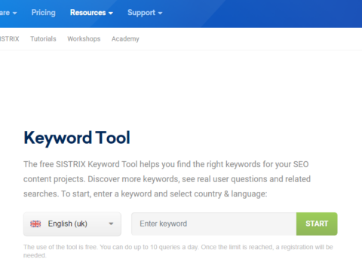The width and height of the screenshot is (362, 271).
Task: Click the caret arrow next to Support
Action: coord(160,14)
